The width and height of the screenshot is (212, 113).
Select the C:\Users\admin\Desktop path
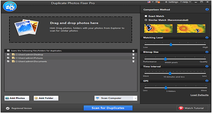29,55
